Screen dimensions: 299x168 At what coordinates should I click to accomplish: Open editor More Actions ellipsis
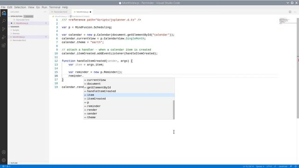(x=295, y=12)
